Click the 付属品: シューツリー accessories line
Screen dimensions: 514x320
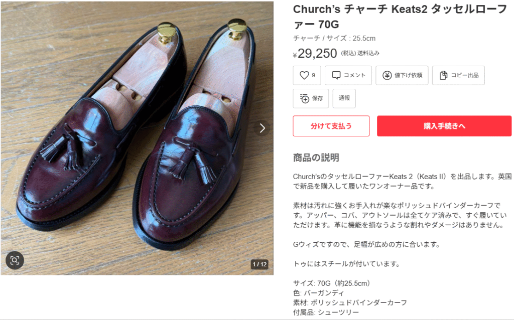coord(325,312)
